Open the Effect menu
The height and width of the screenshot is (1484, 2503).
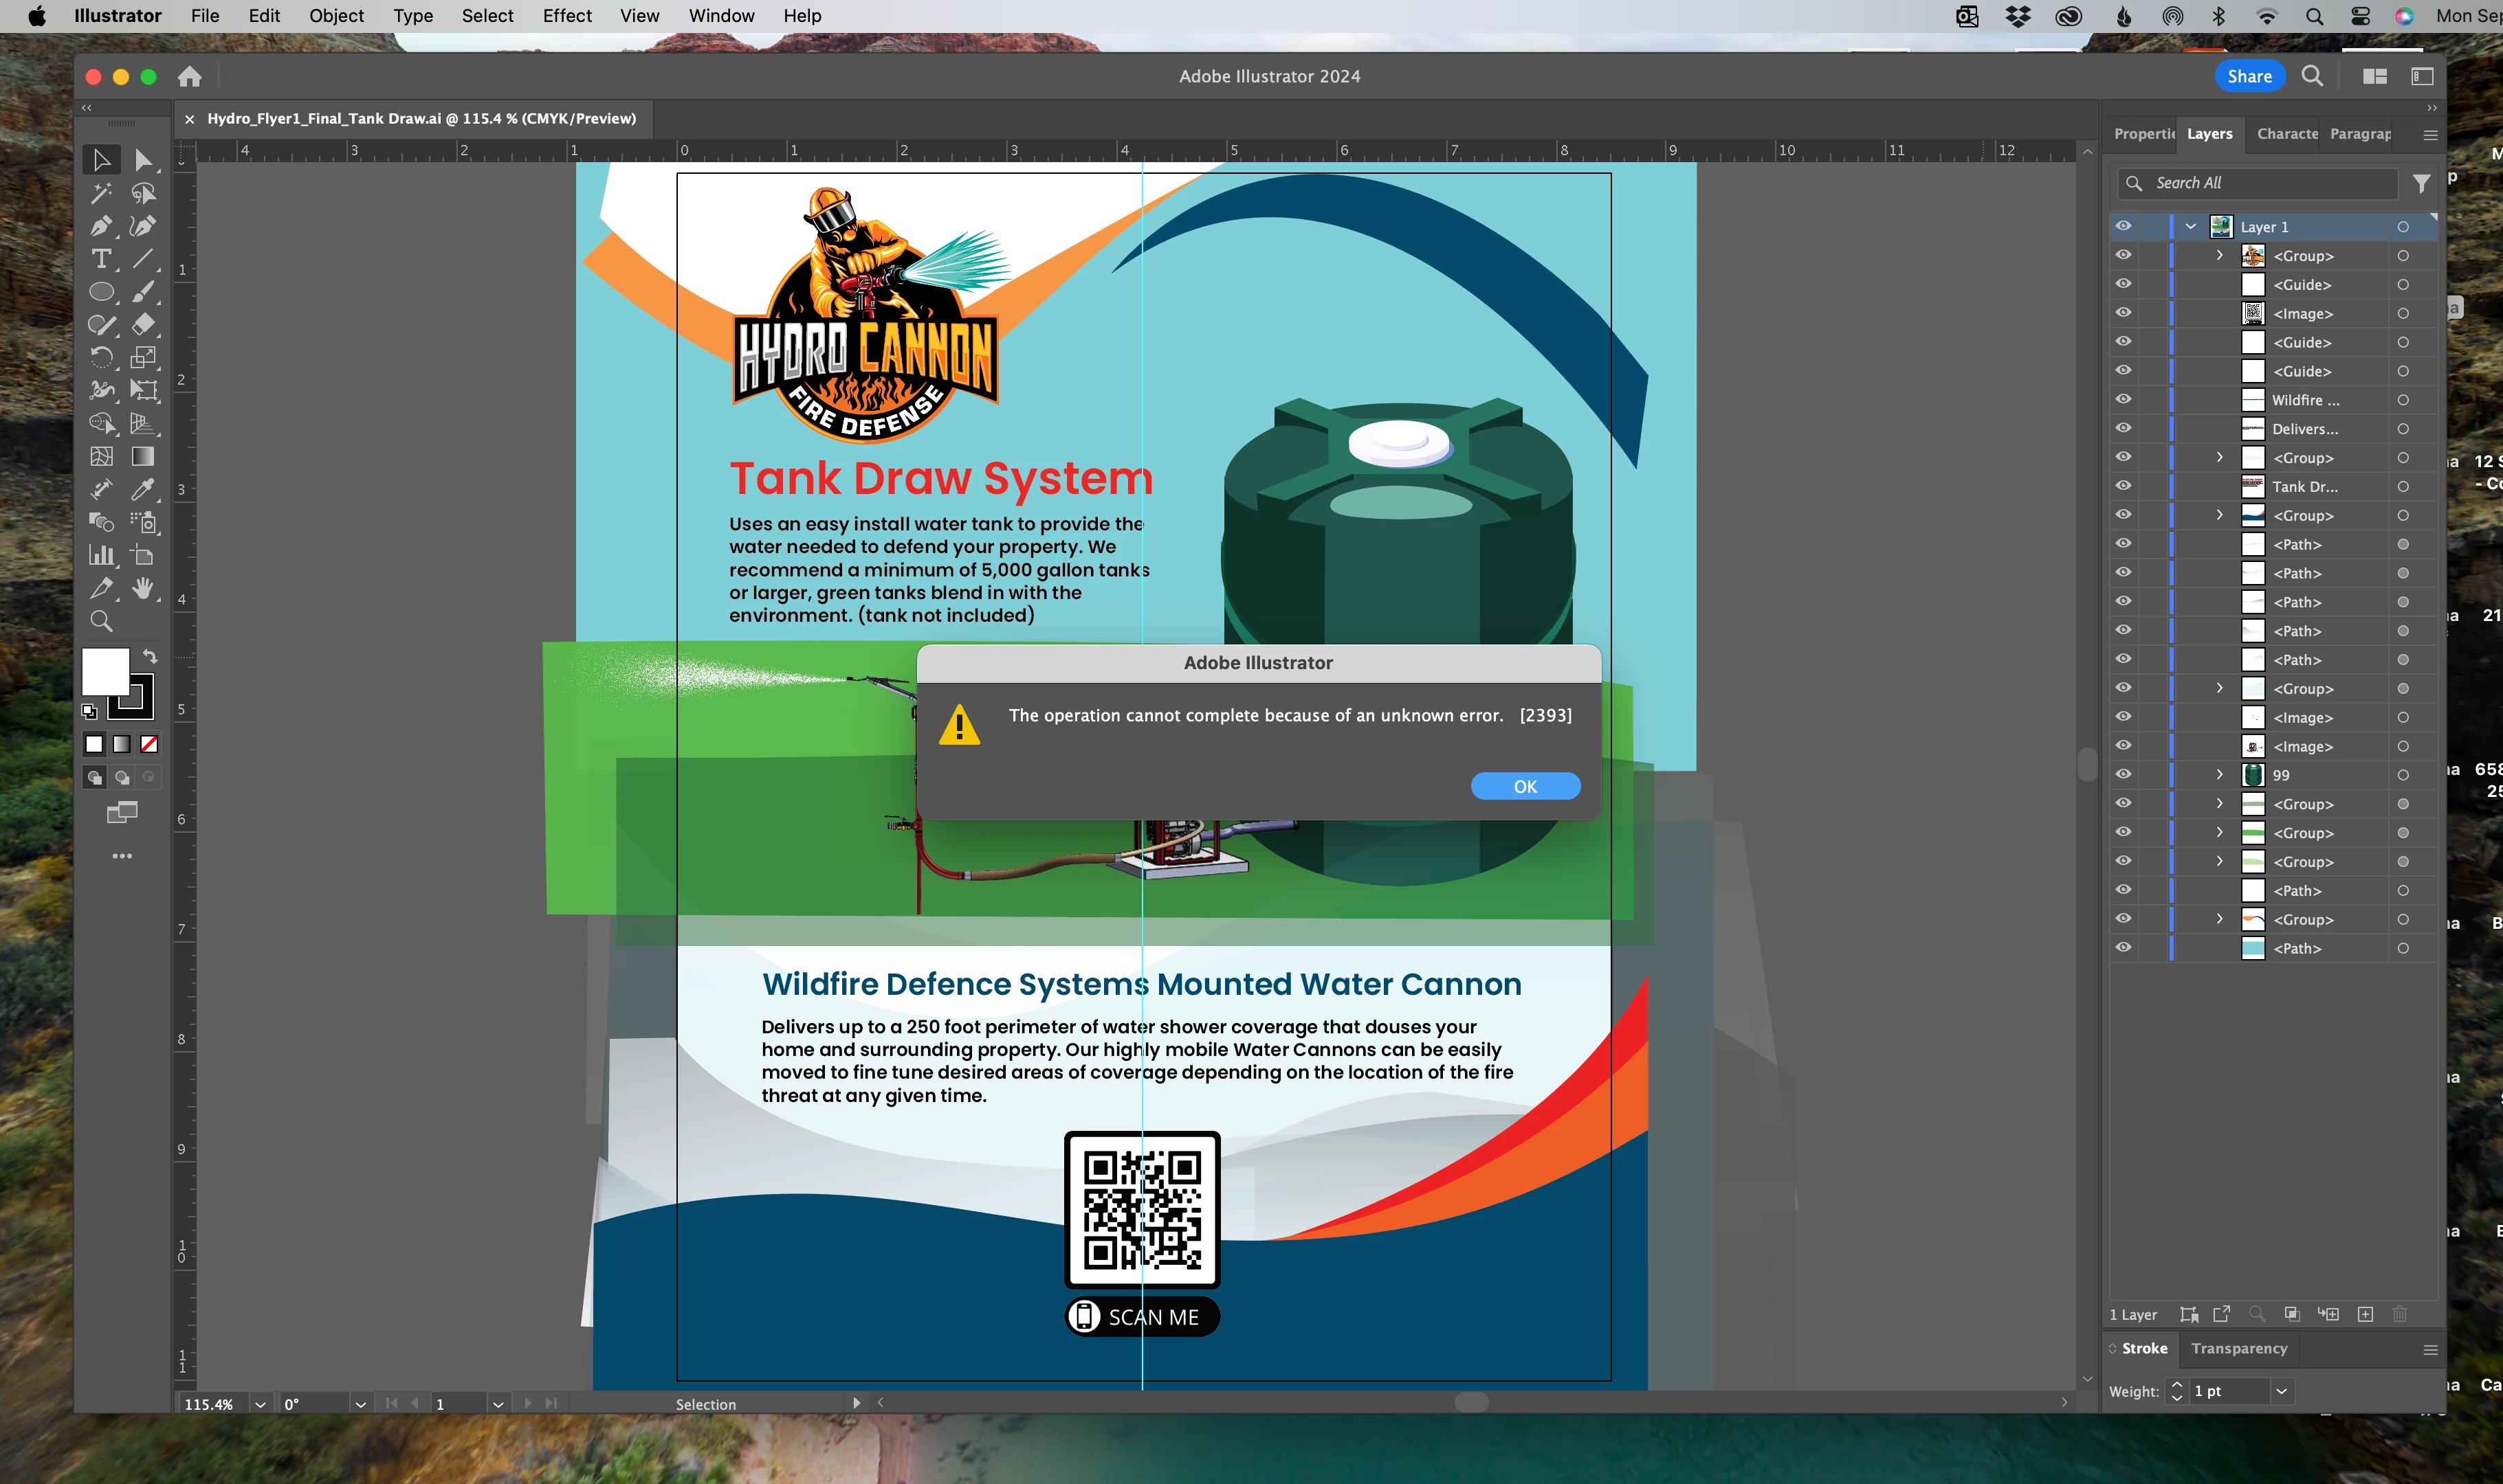[x=566, y=16]
